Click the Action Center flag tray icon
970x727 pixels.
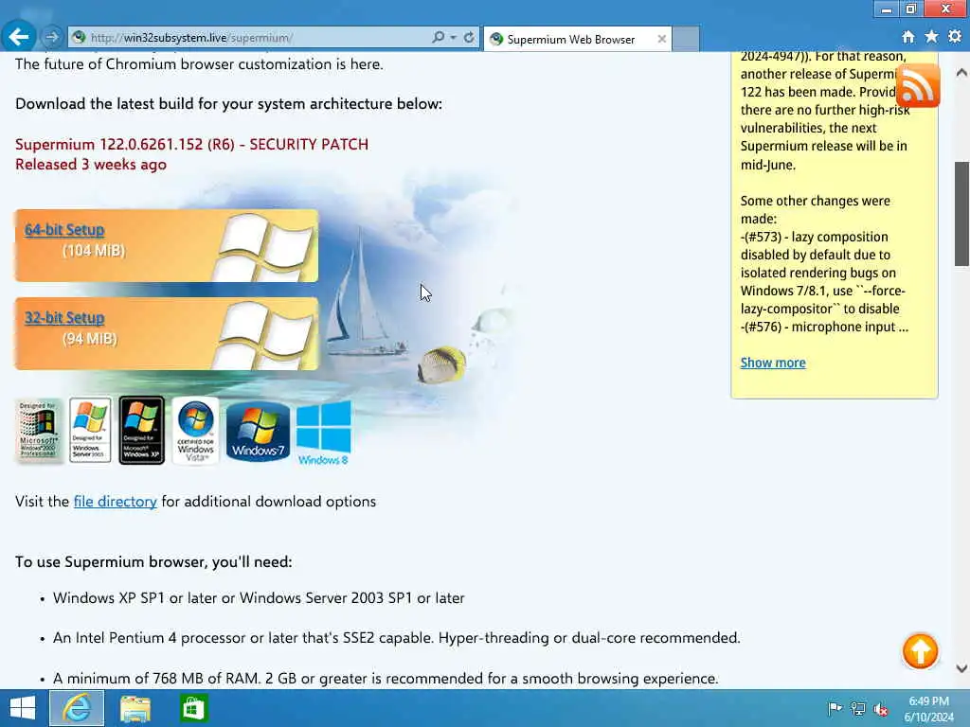click(835, 708)
